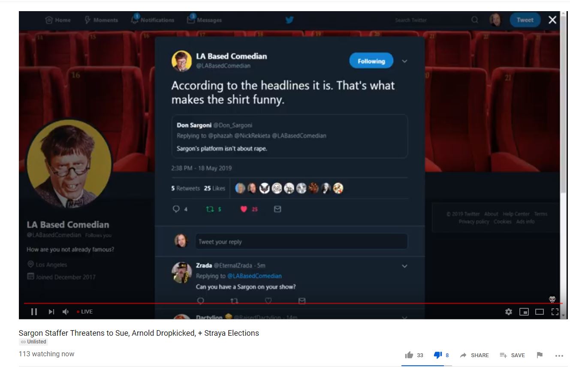Expand options chevron on Zrada's reply
Viewport: 570px width, 367px height.
[x=404, y=266]
